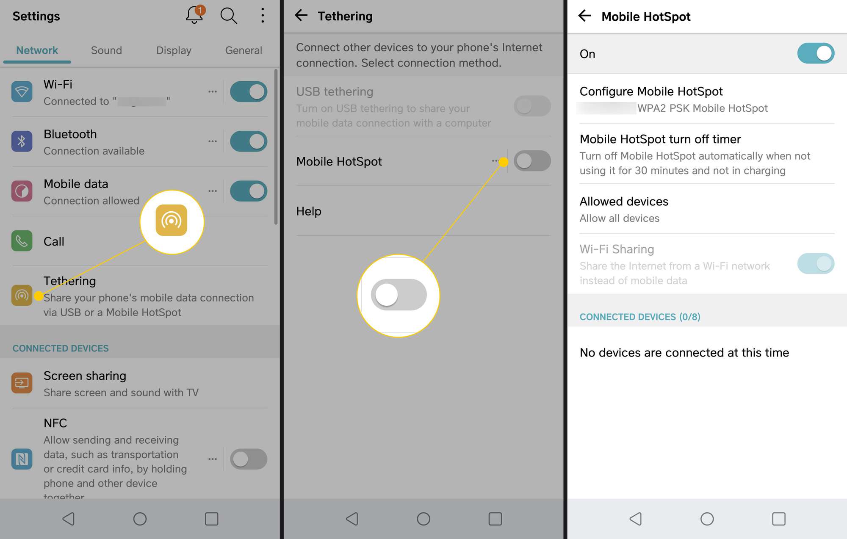Image resolution: width=847 pixels, height=539 pixels.
Task: Disable NFC toggle in Connected Devices
Action: [248, 458]
